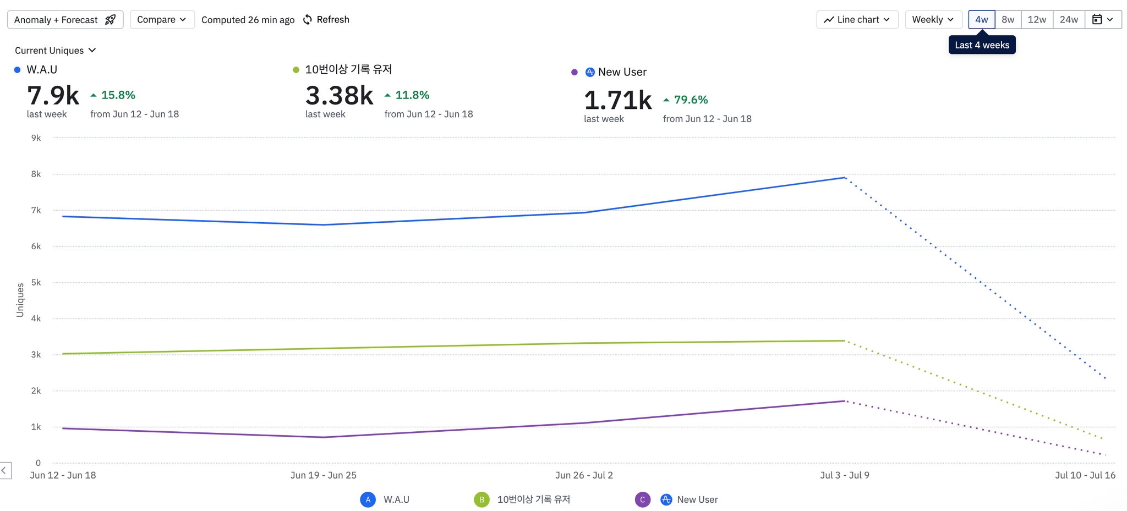
Task: Switch to the 12w range
Action: (x=1037, y=19)
